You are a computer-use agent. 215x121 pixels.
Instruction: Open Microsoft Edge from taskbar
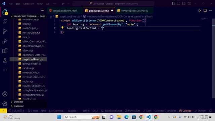[x=126, y=117]
